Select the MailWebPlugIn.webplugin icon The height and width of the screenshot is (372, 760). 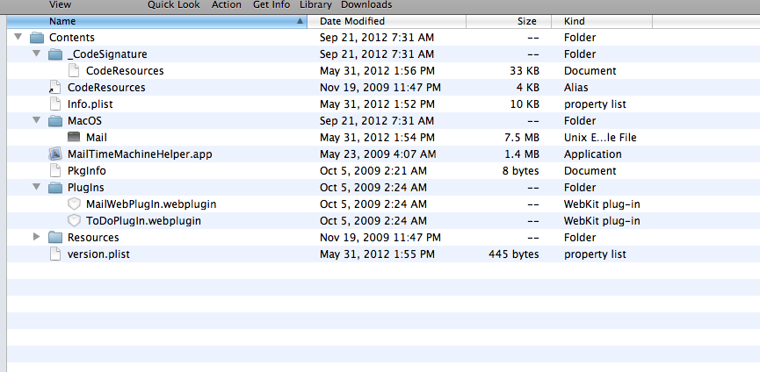[74, 204]
